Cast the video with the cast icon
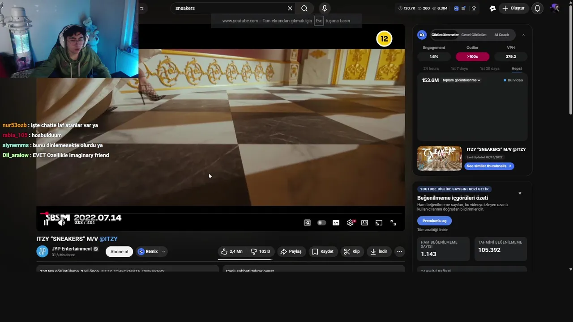 coord(379,223)
